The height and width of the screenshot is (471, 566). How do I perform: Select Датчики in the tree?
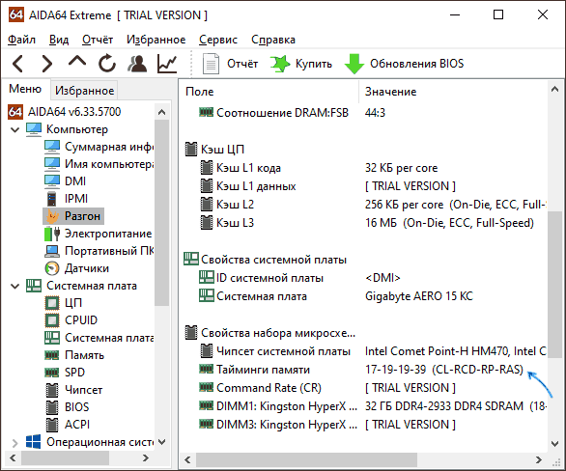click(x=77, y=268)
